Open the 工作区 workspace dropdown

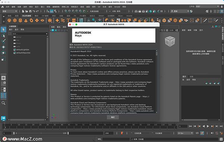pyautogui.click(x=208, y=6)
